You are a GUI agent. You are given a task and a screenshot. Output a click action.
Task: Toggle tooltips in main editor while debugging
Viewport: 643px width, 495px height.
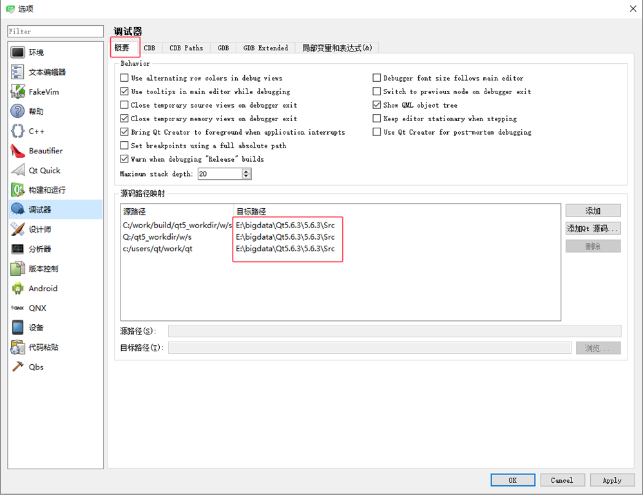(x=124, y=91)
